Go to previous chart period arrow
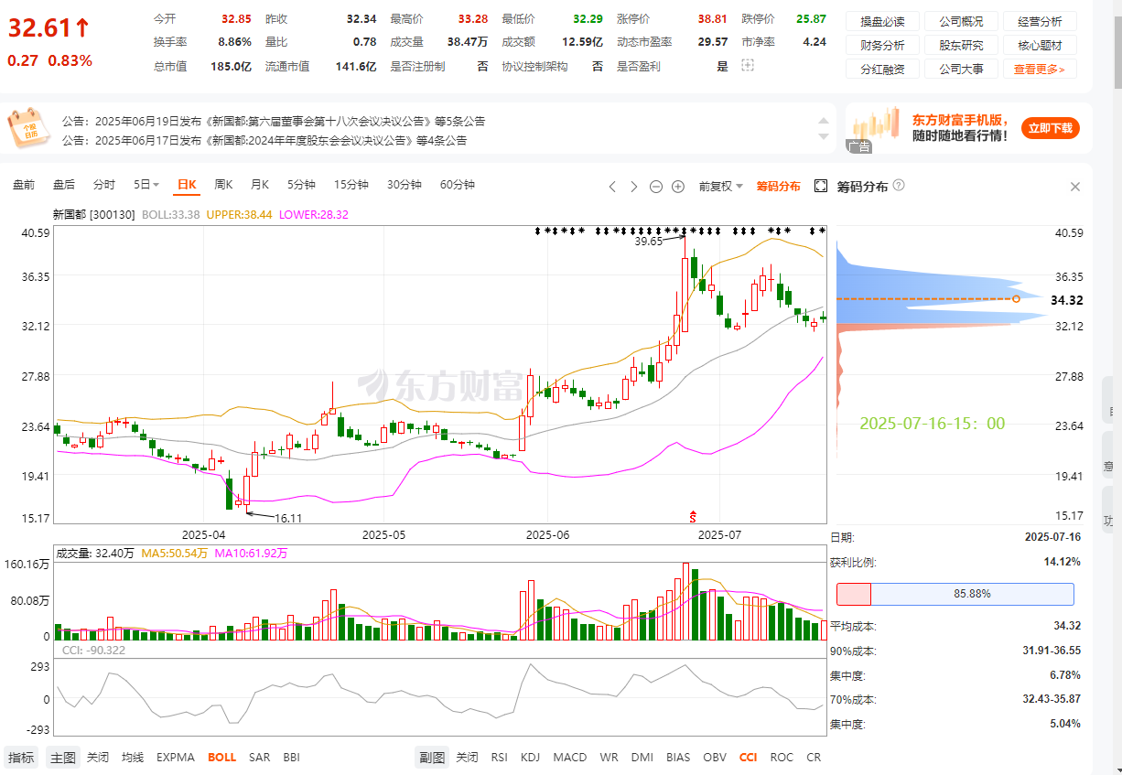This screenshot has height=775, width=1122. coord(613,186)
